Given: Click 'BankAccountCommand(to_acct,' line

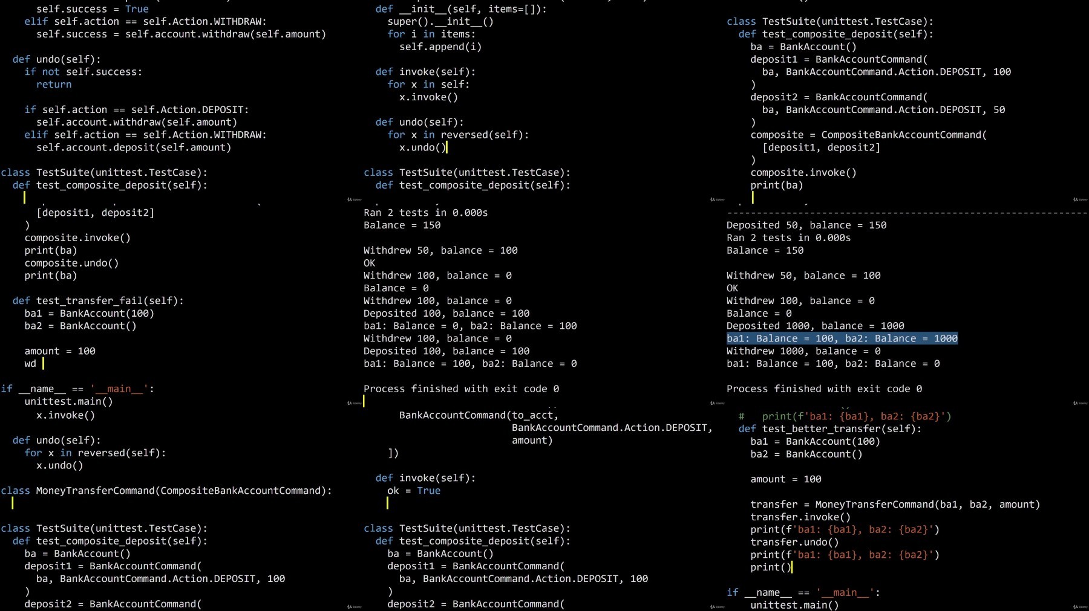Looking at the screenshot, I should 479,415.
